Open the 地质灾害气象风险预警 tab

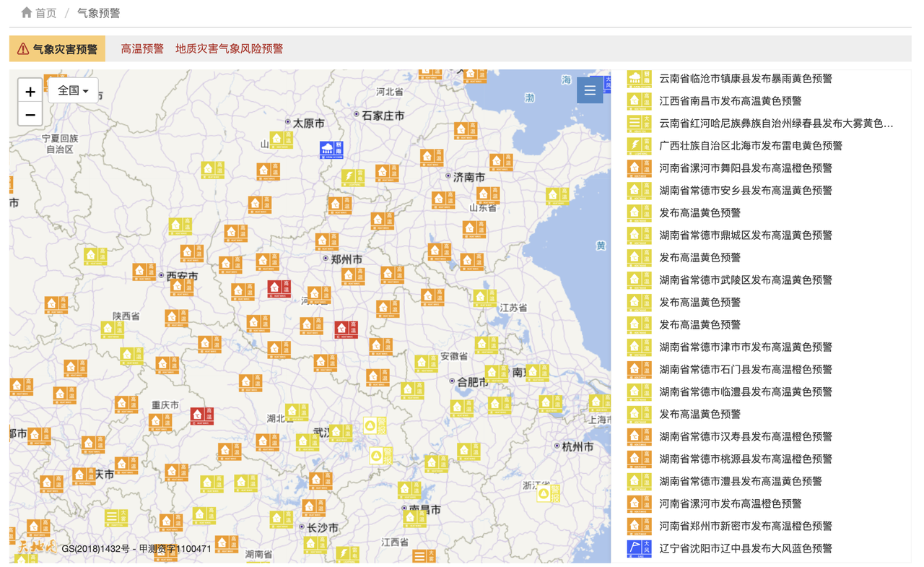pos(229,49)
